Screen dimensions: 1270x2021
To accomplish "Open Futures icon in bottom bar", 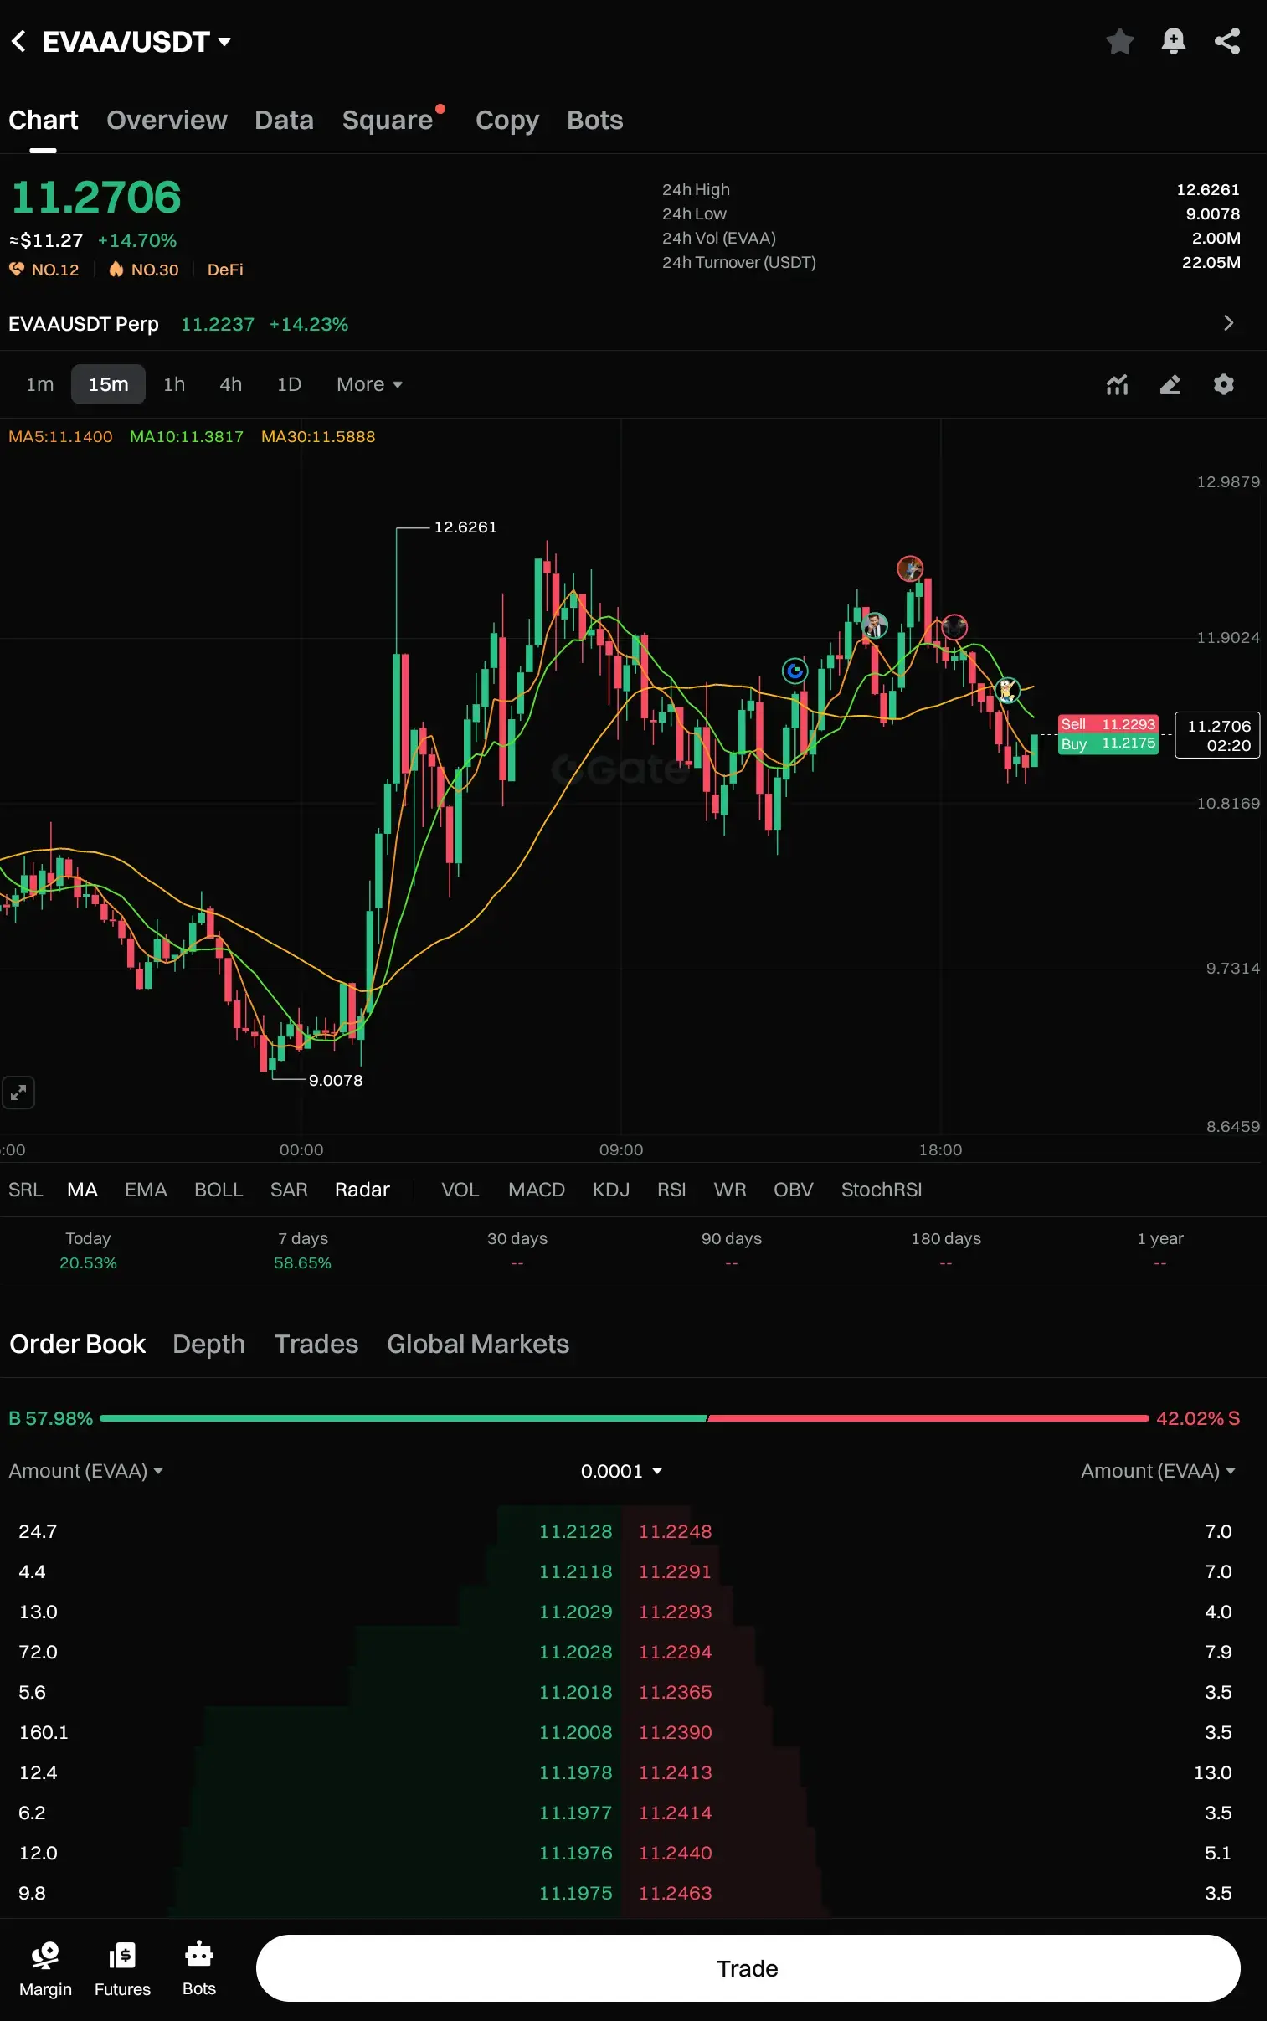I will point(122,1968).
